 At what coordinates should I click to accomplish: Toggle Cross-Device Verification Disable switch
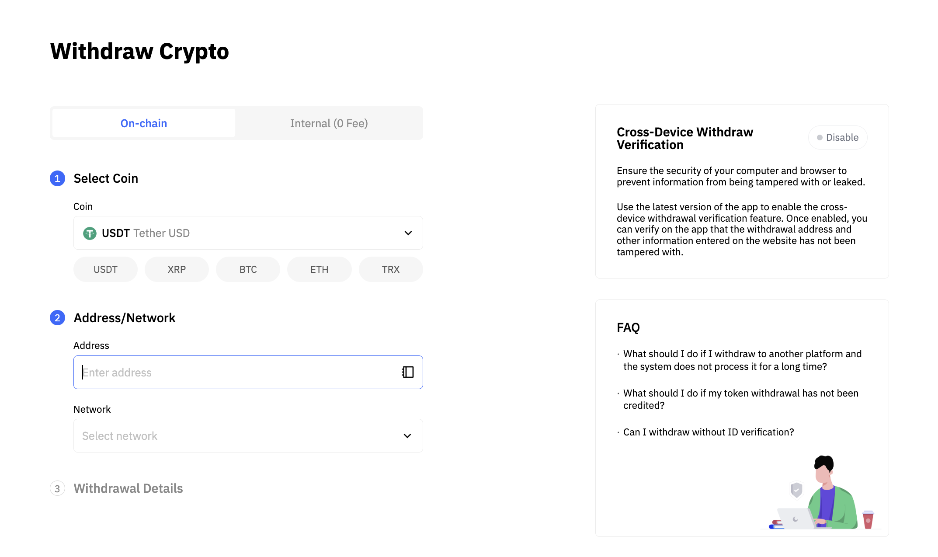(837, 137)
